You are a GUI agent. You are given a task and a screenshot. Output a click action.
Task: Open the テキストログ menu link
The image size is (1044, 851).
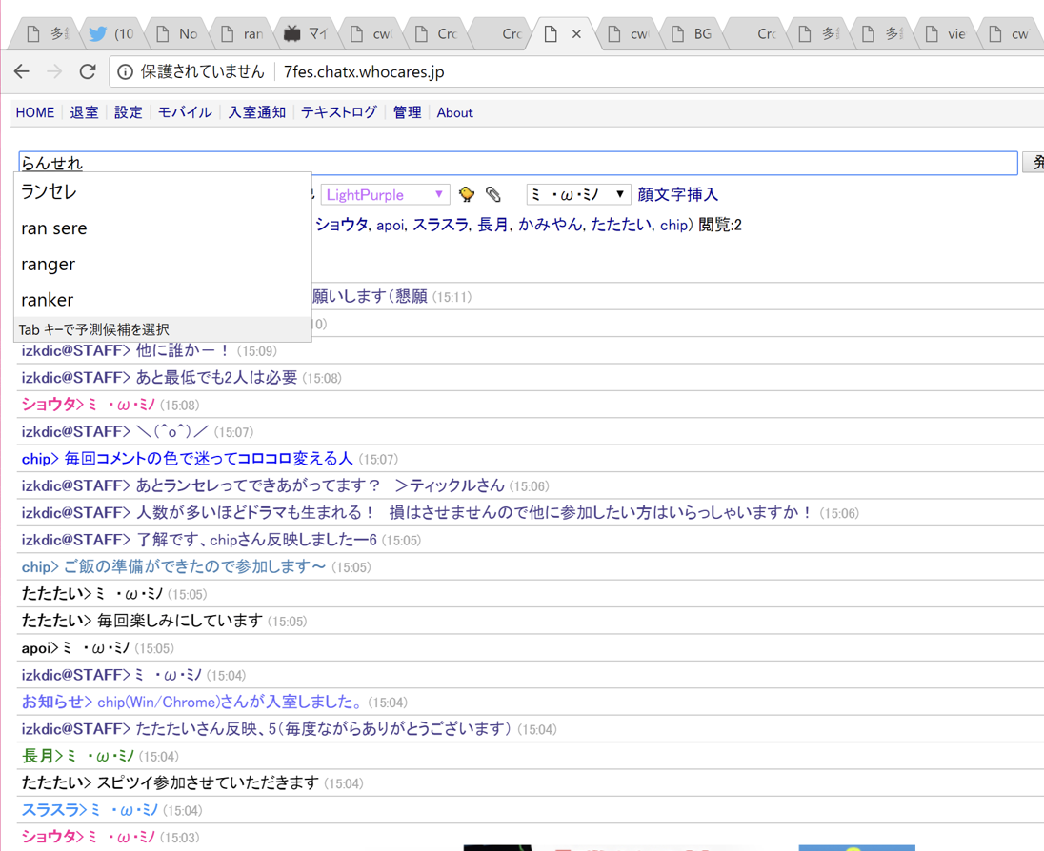click(339, 112)
